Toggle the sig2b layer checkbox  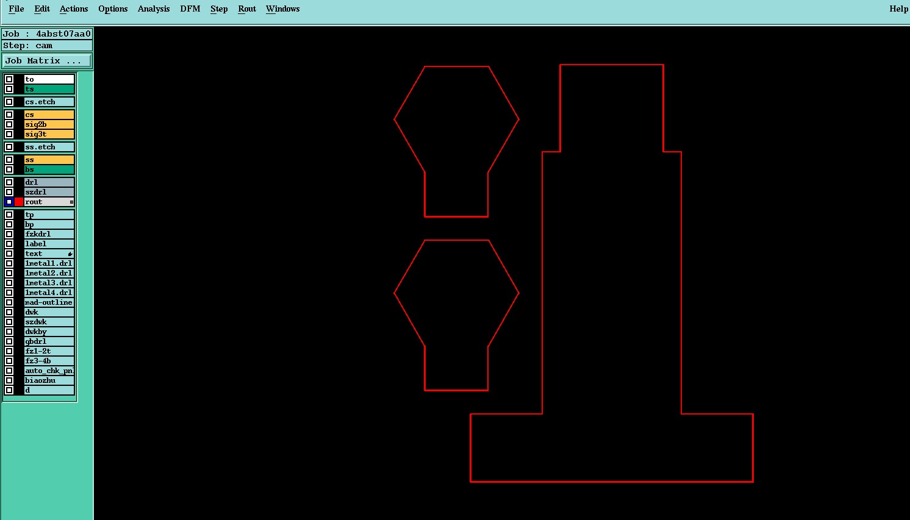[9, 124]
